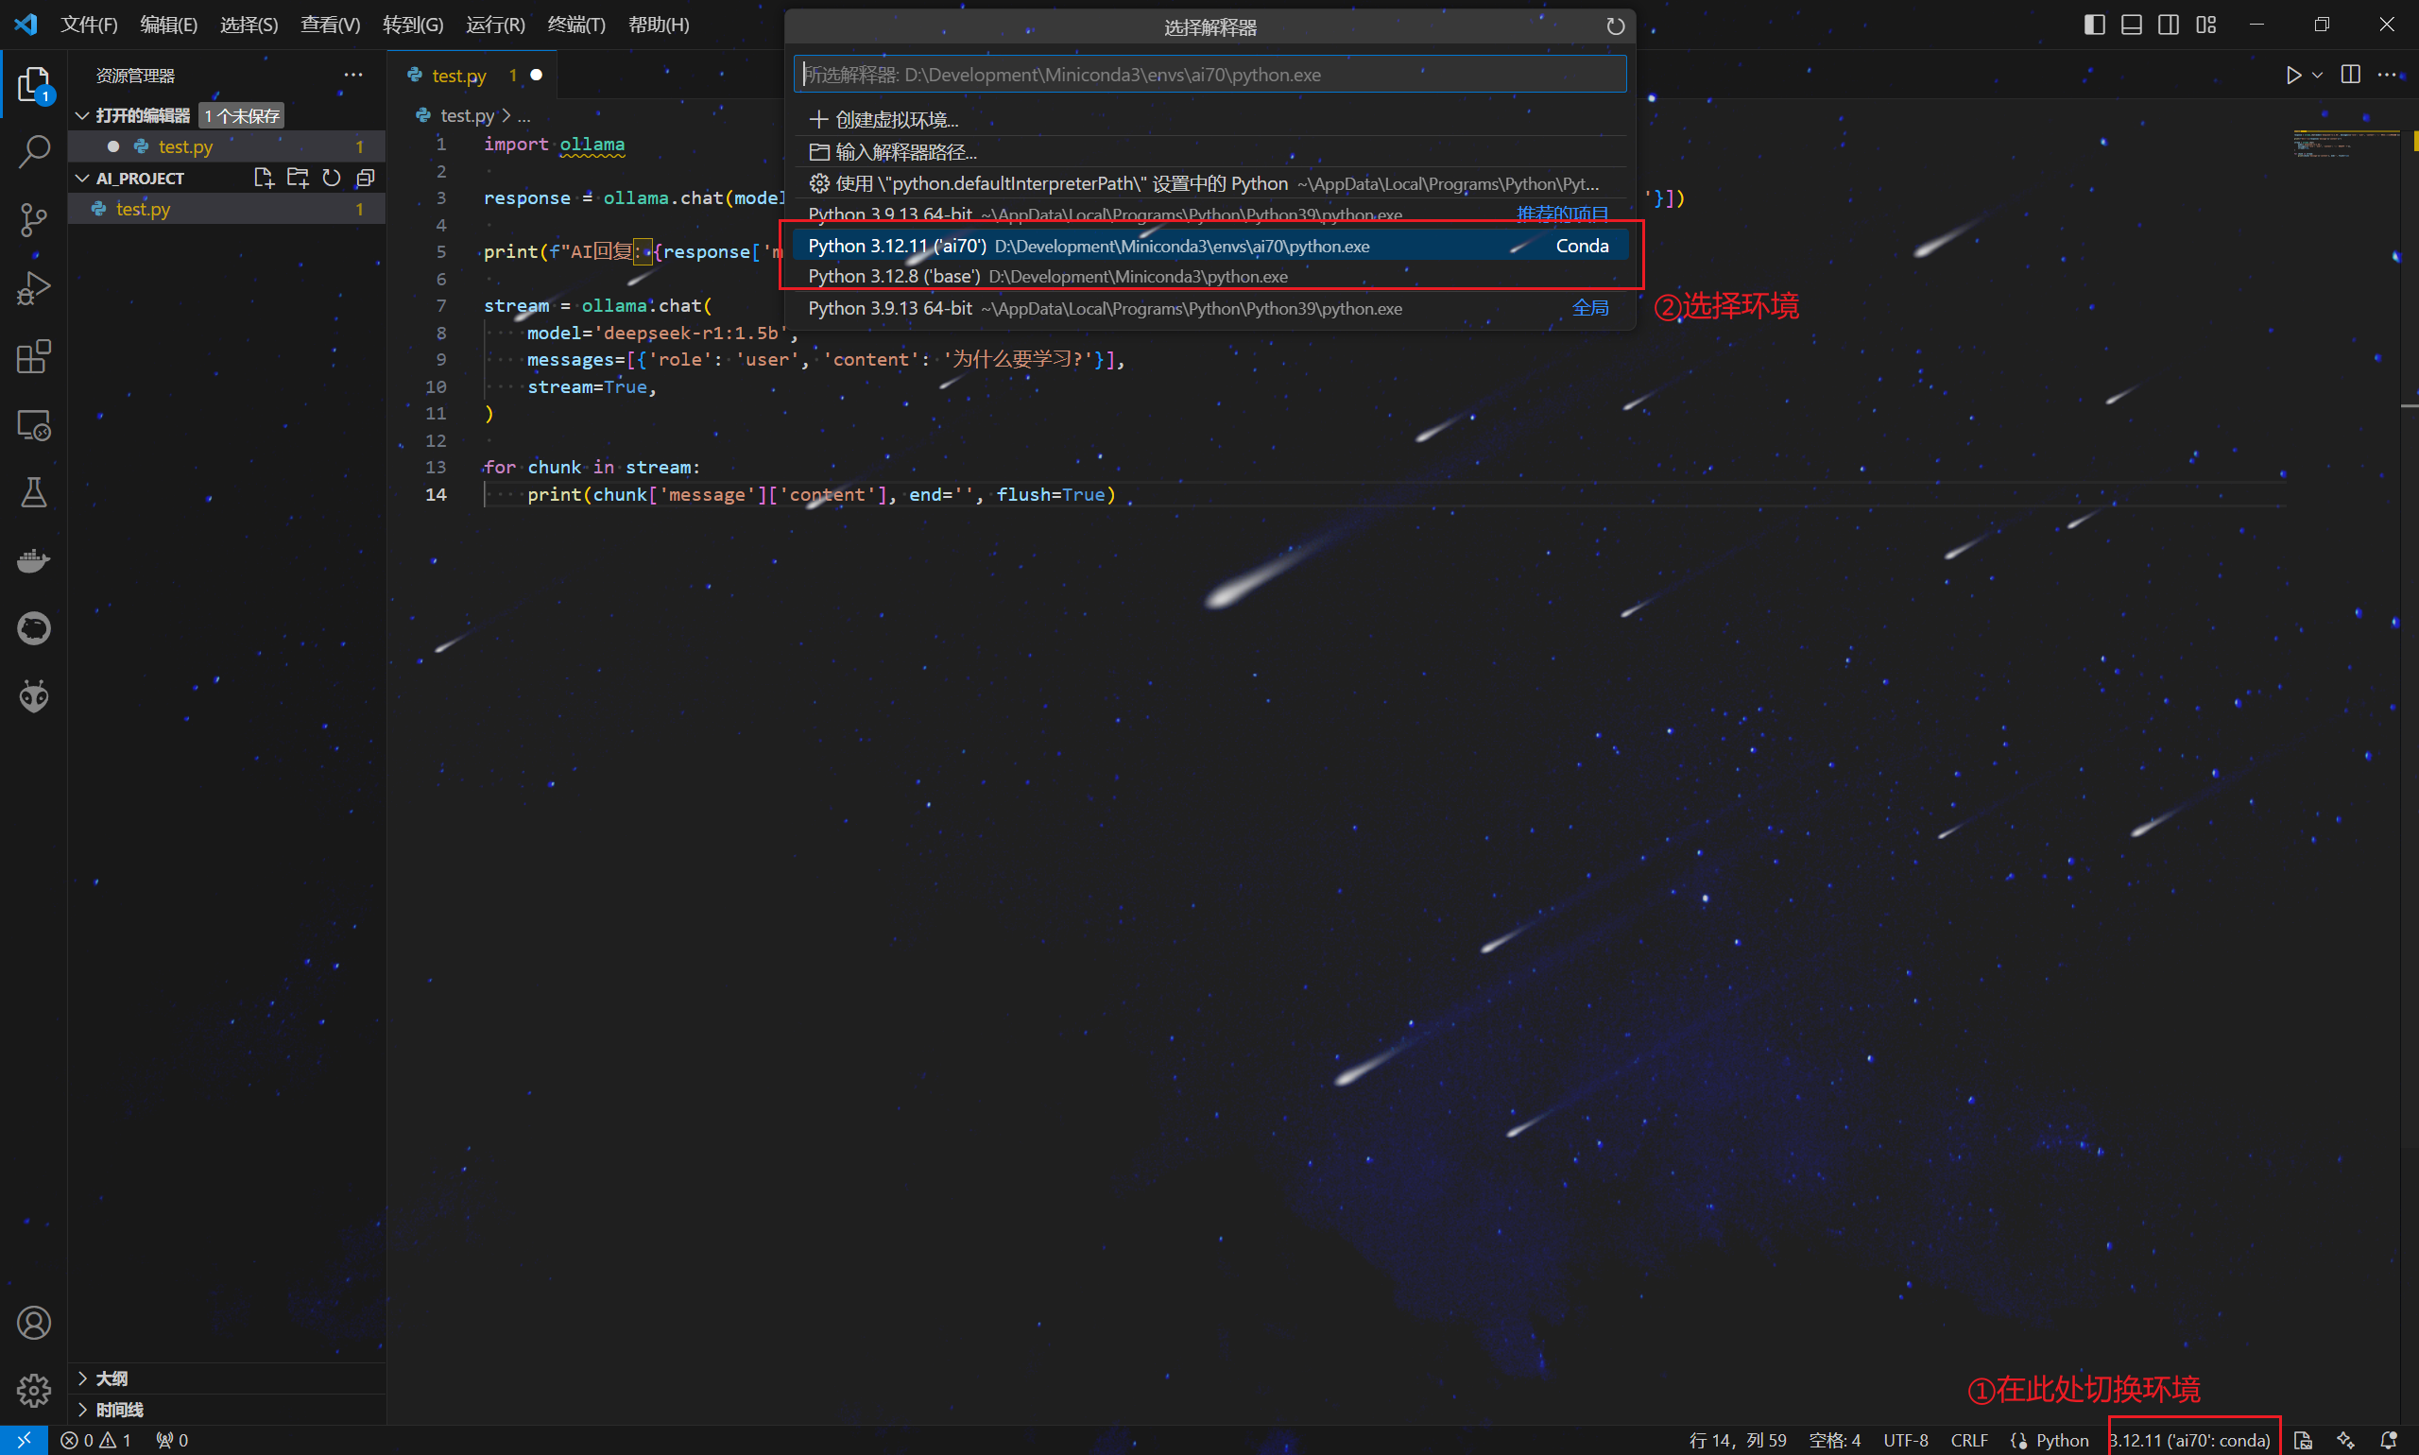Open the Extensions view icon

[34, 357]
